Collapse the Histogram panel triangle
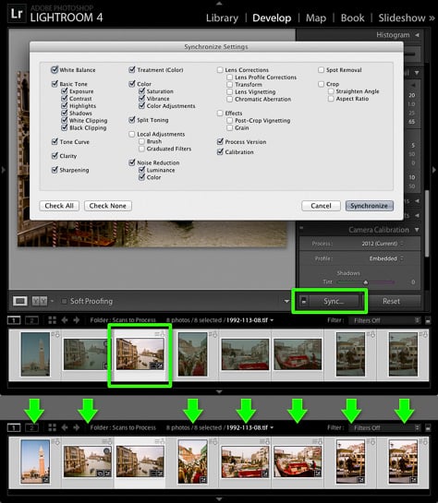438x503 pixels. click(x=417, y=35)
